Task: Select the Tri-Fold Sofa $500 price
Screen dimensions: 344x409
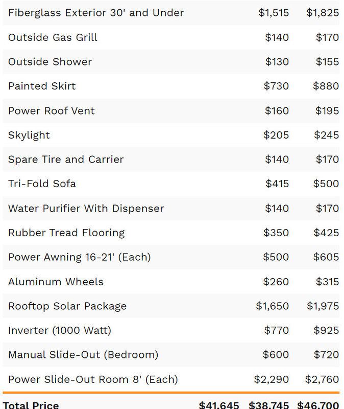Action: tap(326, 184)
